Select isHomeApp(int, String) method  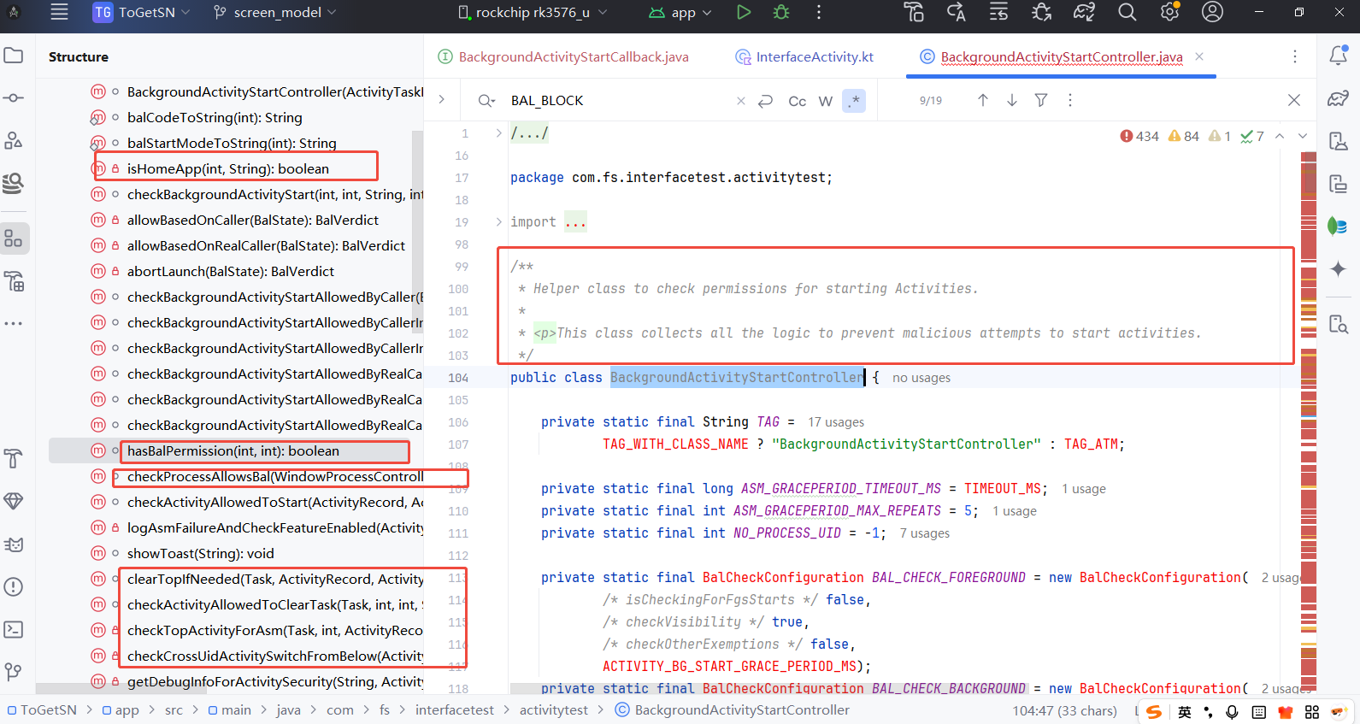point(228,168)
